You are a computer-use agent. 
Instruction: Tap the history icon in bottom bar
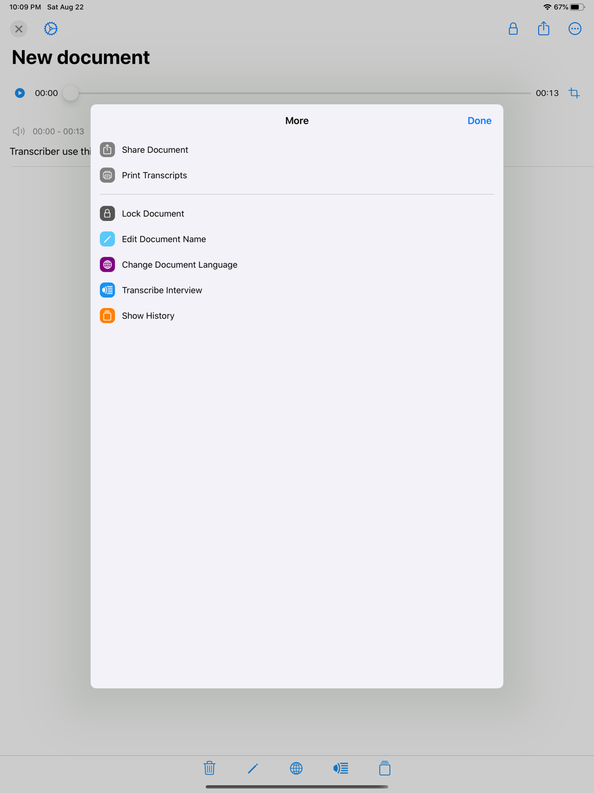385,768
